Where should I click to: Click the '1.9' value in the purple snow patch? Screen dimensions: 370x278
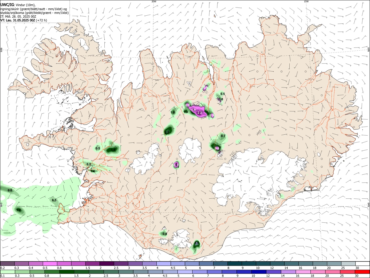pos(194,109)
